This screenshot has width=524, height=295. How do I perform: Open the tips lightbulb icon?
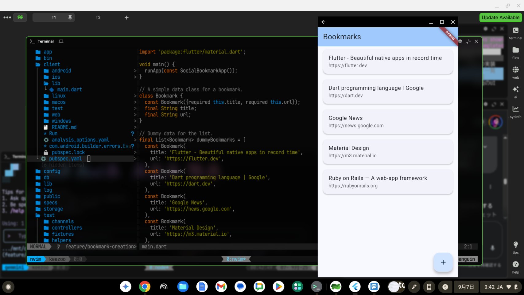(515, 248)
